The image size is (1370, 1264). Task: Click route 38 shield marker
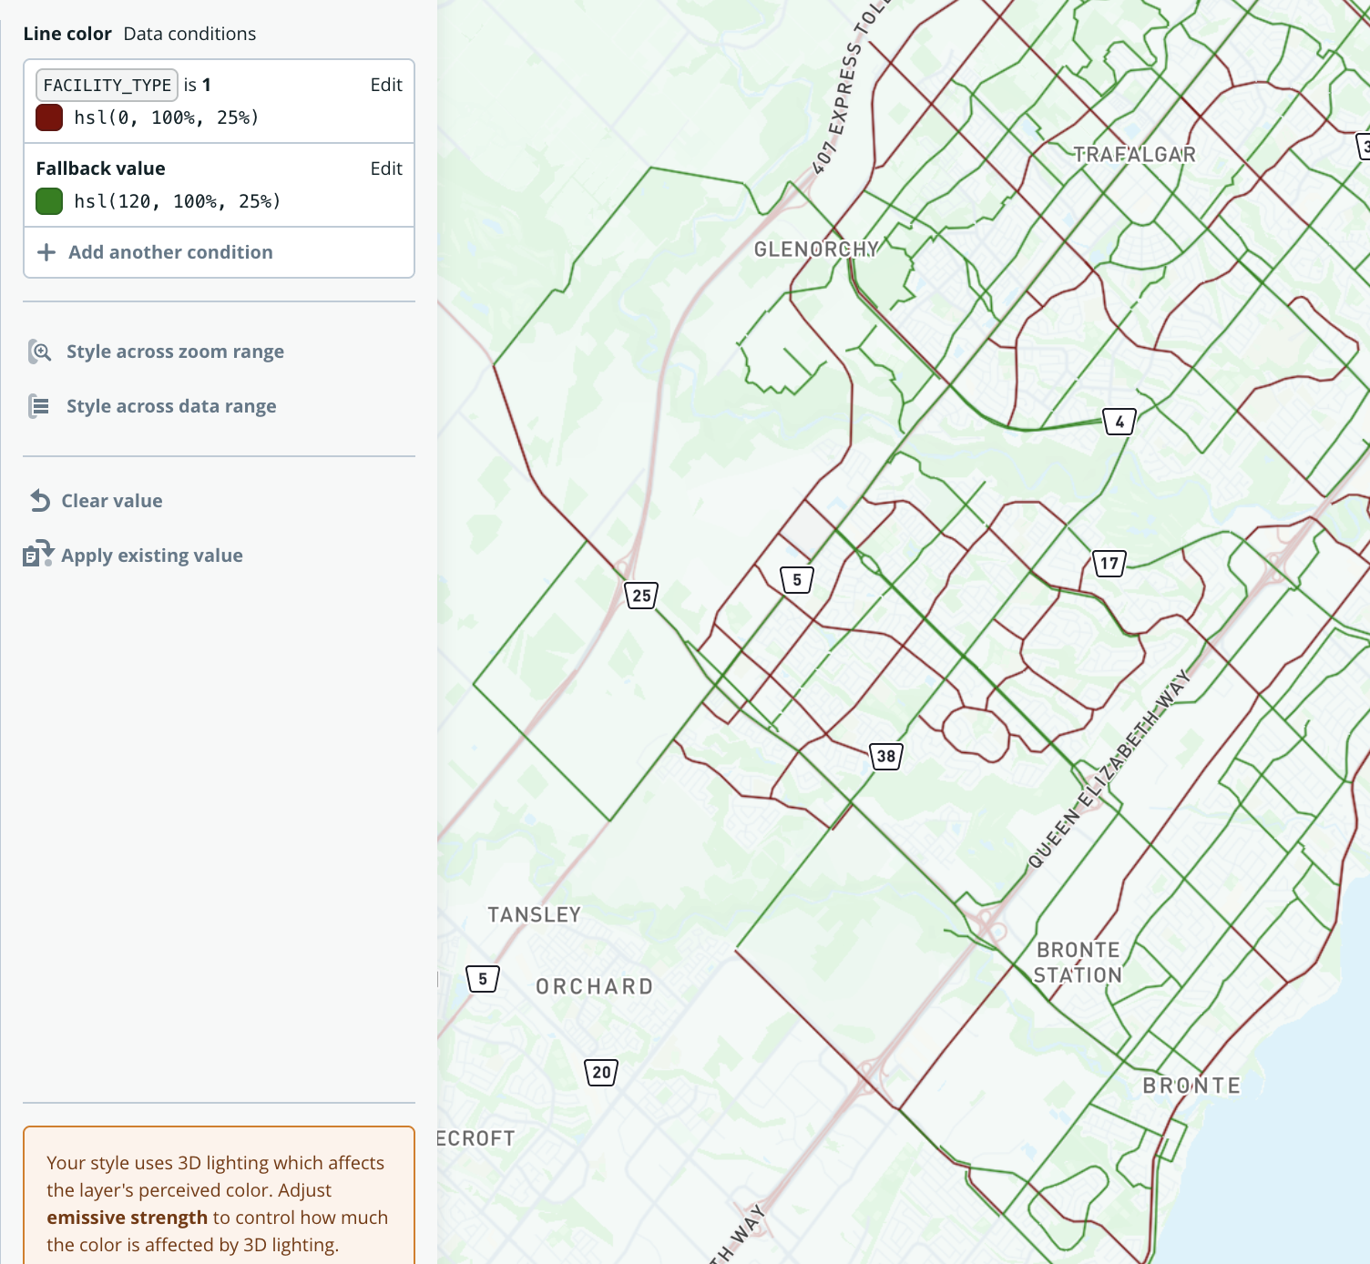click(885, 756)
